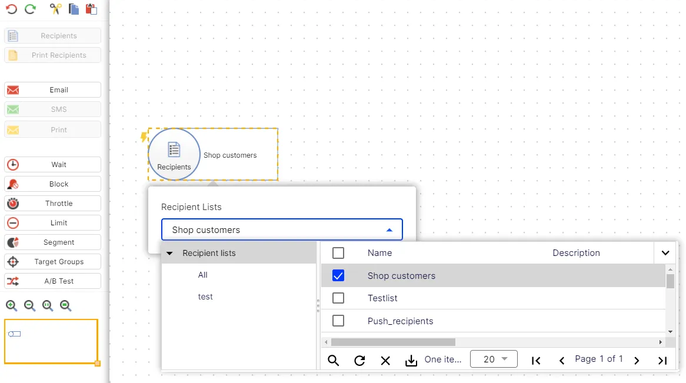Add an Email node from palette
The height and width of the screenshot is (383, 686).
coord(52,90)
